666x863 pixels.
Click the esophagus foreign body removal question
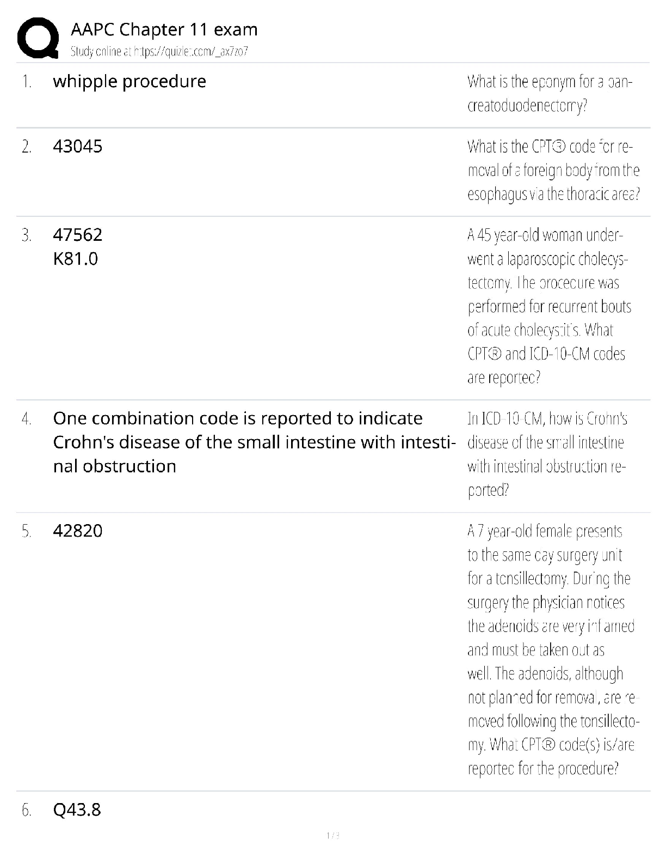553,170
